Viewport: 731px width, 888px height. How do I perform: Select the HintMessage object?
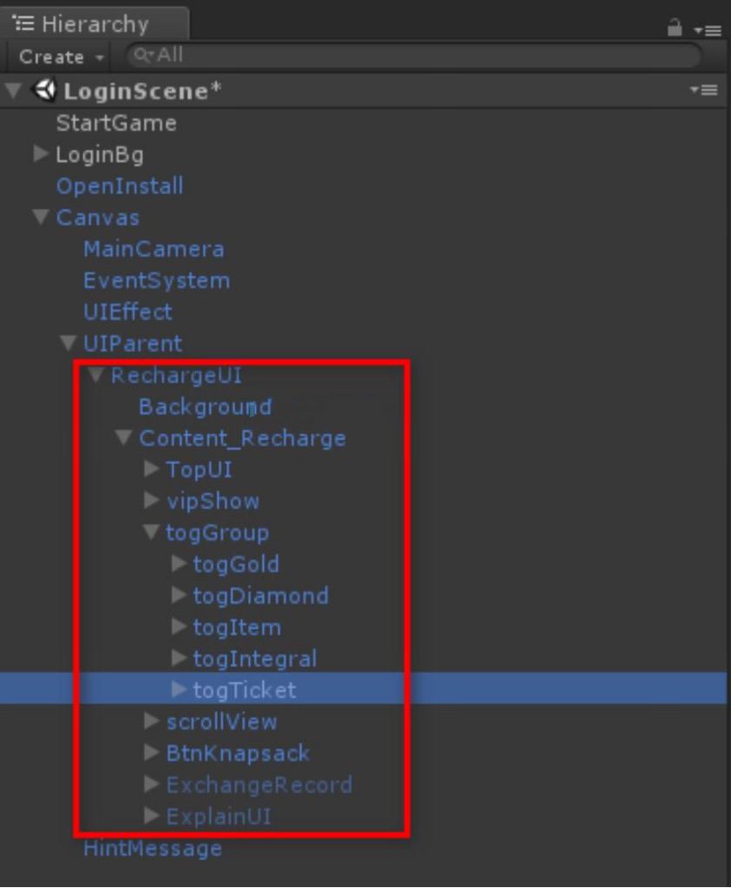(153, 848)
